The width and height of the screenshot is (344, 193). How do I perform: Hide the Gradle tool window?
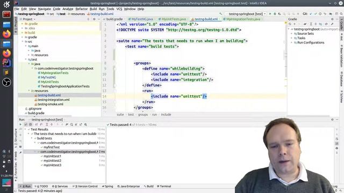pyautogui.click(x=337, y=19)
